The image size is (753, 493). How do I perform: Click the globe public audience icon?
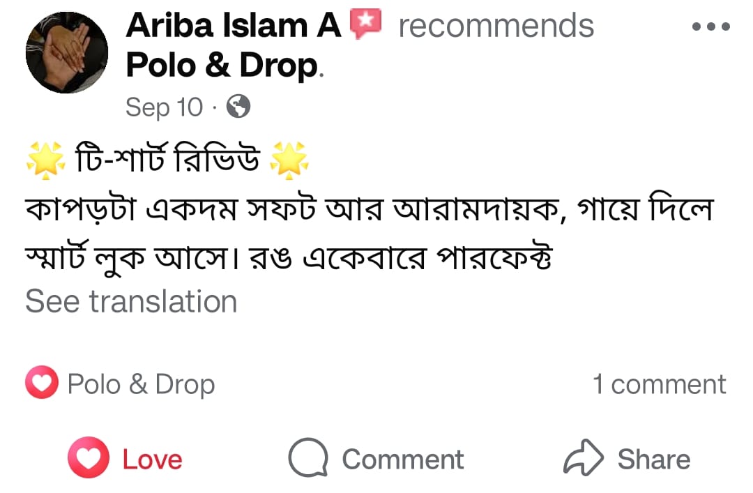239,107
